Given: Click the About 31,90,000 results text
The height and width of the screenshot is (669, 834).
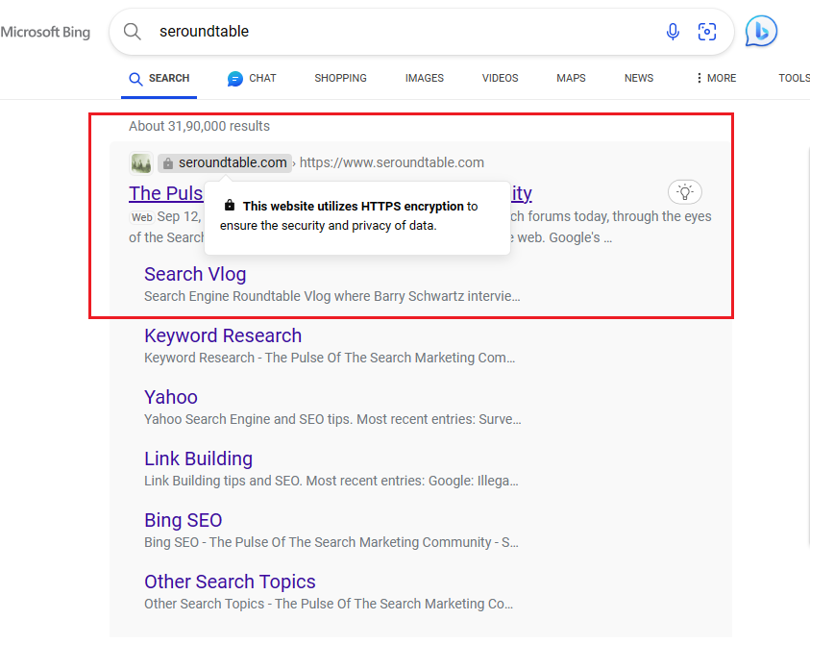Looking at the screenshot, I should coord(200,126).
